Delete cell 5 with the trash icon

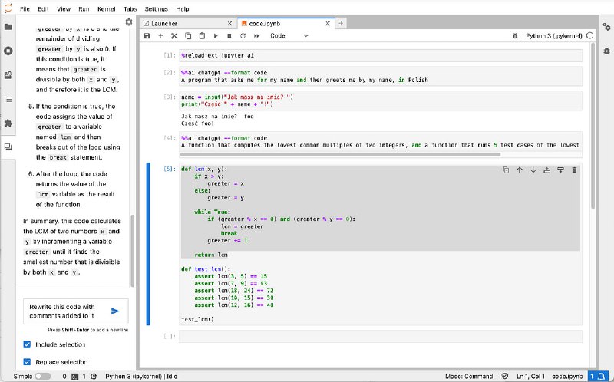[x=574, y=170]
